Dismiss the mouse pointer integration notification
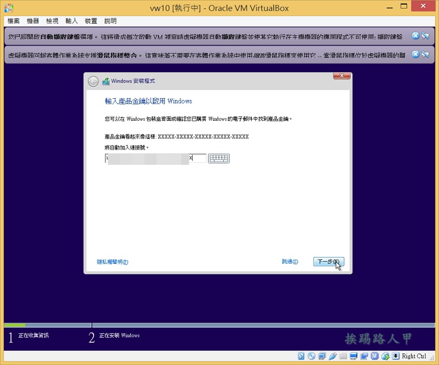This screenshot has height=365, width=439. click(x=415, y=54)
